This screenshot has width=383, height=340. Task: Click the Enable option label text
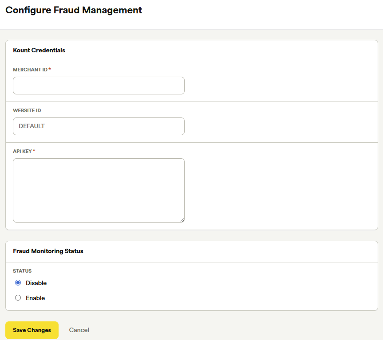point(36,298)
